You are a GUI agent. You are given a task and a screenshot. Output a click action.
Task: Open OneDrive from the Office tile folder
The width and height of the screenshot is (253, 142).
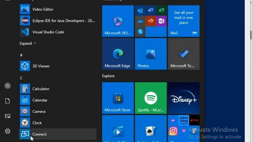(140, 21)
